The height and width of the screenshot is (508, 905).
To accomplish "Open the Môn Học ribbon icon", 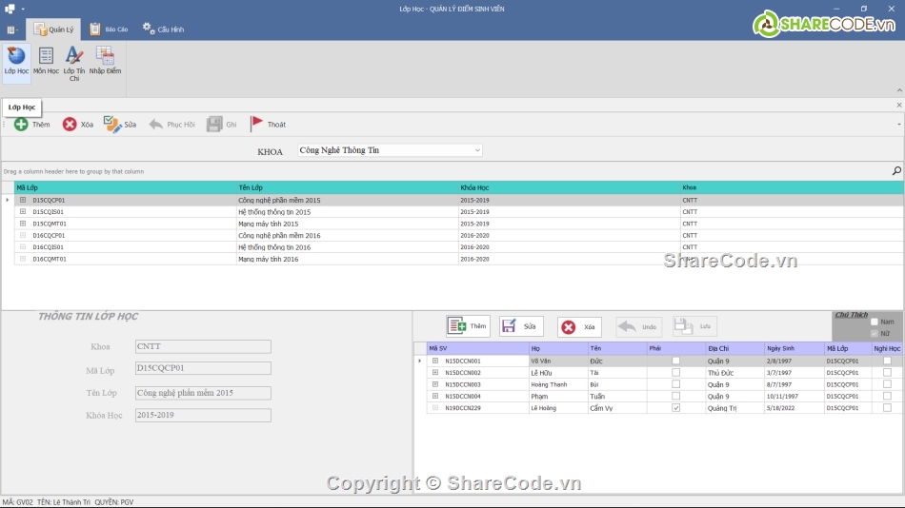I will click(x=46, y=59).
